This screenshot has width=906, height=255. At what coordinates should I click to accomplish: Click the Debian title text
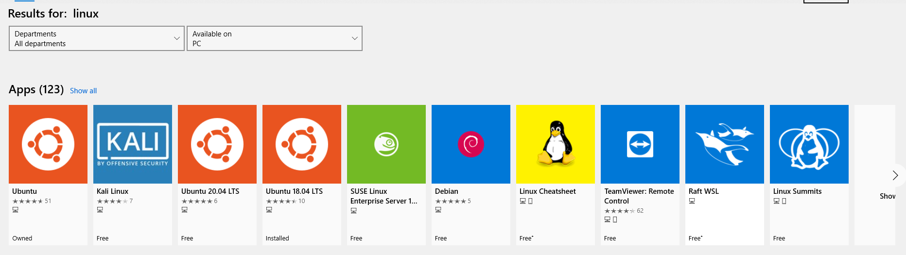(447, 191)
